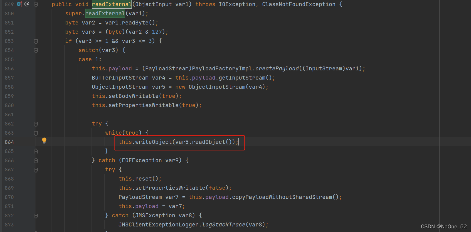The height and width of the screenshot is (232, 471).
Task: Click 'new ObjectInputStream(var4)' constructor call
Action: (220, 87)
